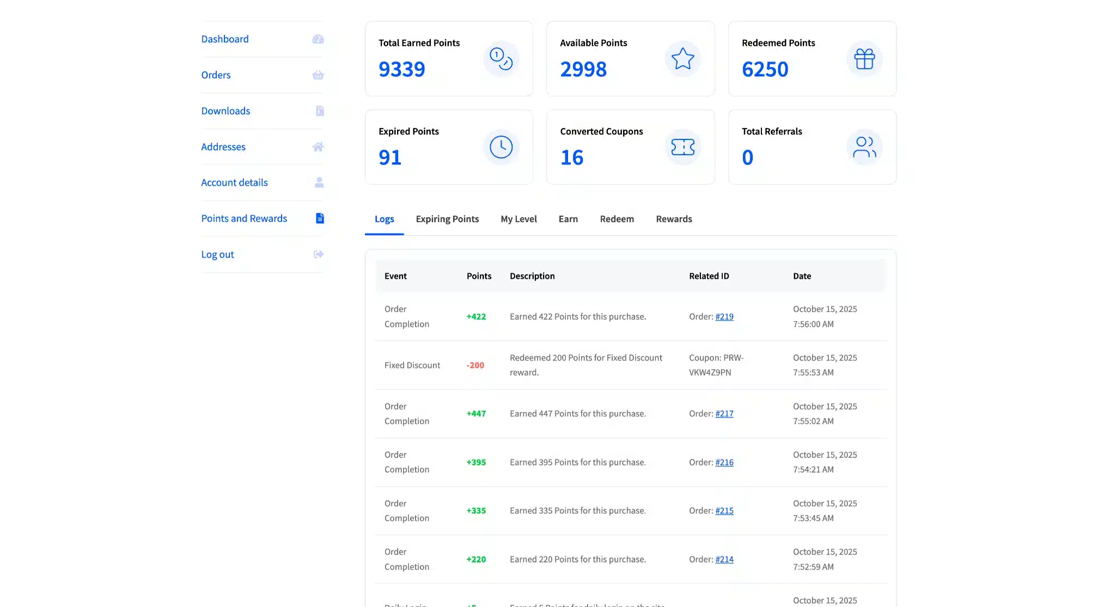Click the Log out link

coord(217,254)
